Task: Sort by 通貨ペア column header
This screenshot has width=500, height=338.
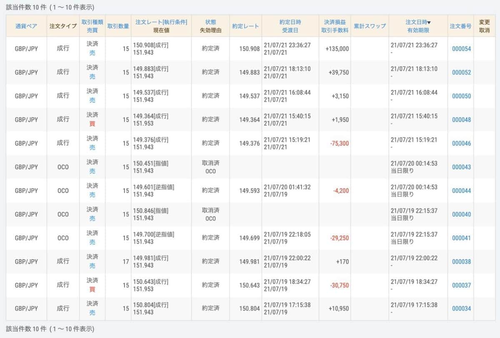Action: tap(26, 26)
